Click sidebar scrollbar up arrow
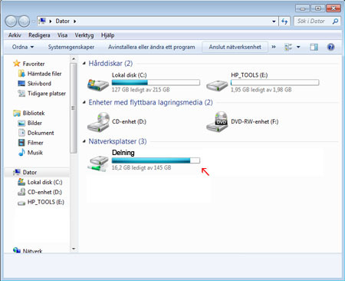This screenshot has width=345, height=281. pyautogui.click(x=74, y=59)
